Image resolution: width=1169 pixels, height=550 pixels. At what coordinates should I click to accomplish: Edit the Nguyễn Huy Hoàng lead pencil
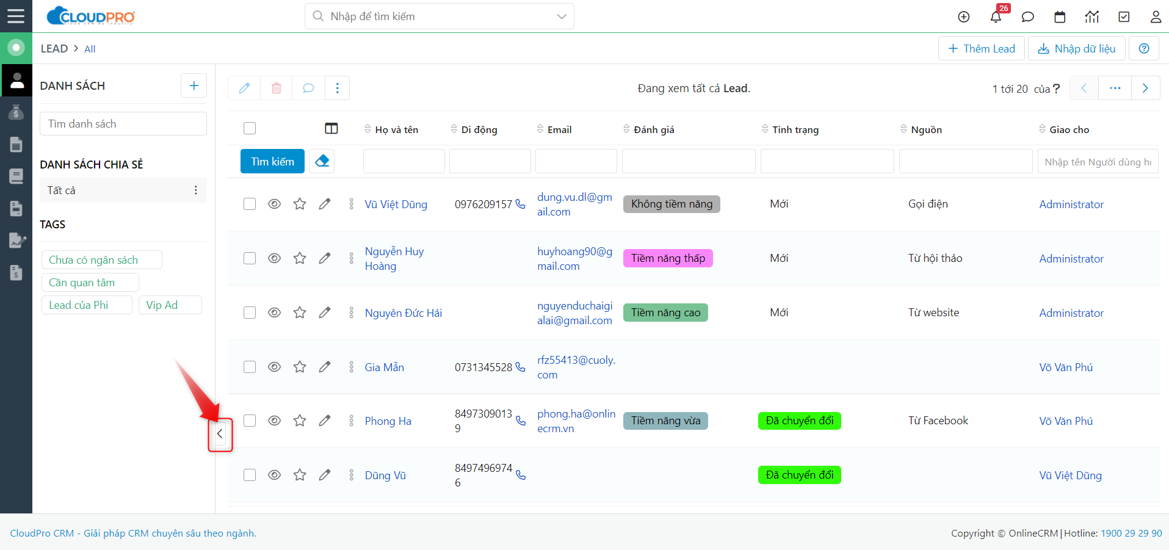(x=325, y=258)
